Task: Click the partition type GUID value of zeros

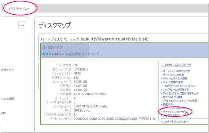Action: [x=105, y=119]
